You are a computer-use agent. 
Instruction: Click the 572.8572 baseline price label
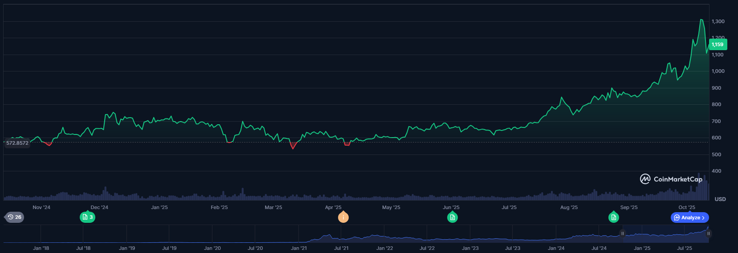17,143
